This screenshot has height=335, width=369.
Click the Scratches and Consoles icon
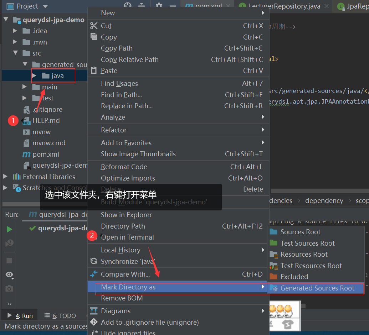tap(17, 188)
